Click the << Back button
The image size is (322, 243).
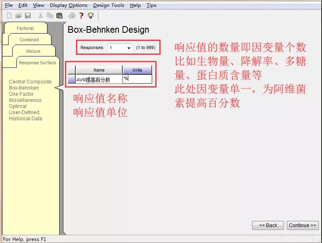point(268,225)
